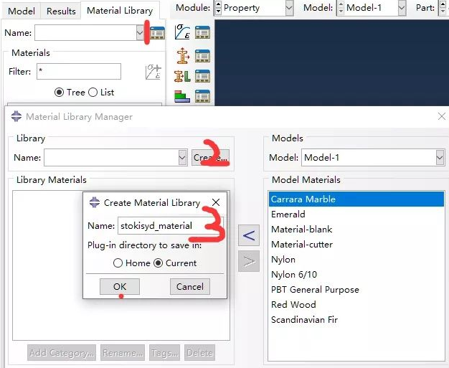The image size is (449, 368).
Task: Select the Home radio button
Action: (x=118, y=263)
